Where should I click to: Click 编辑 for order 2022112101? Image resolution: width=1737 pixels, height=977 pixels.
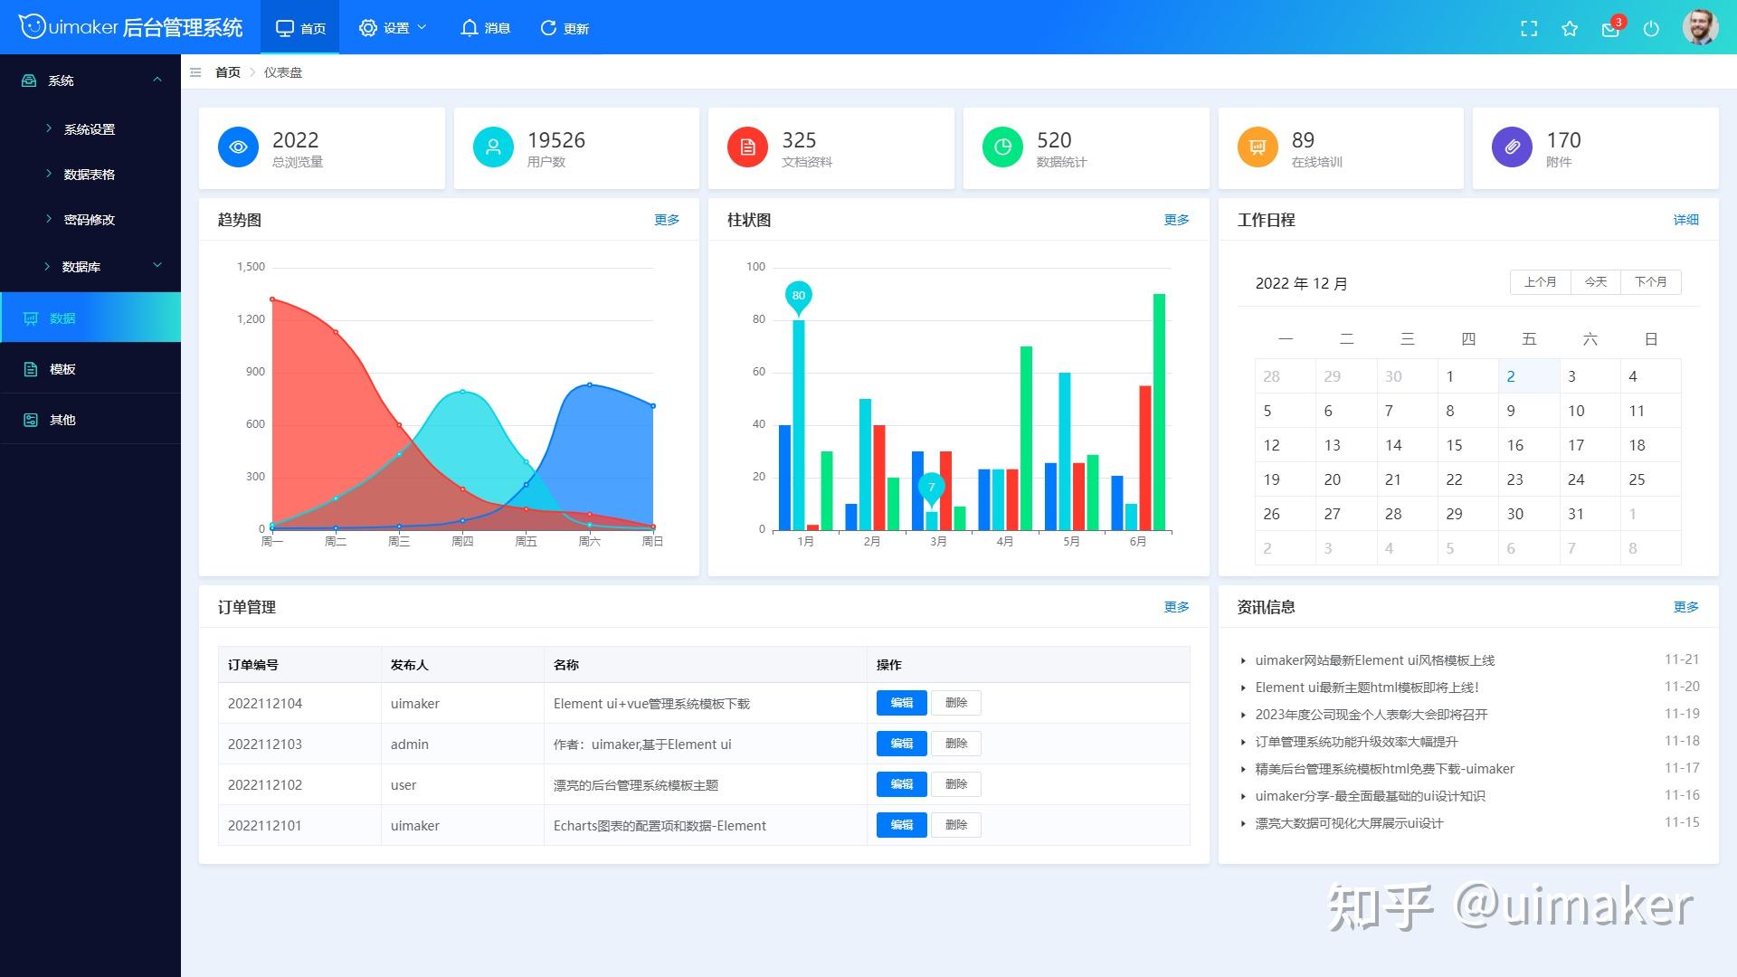[x=901, y=825]
